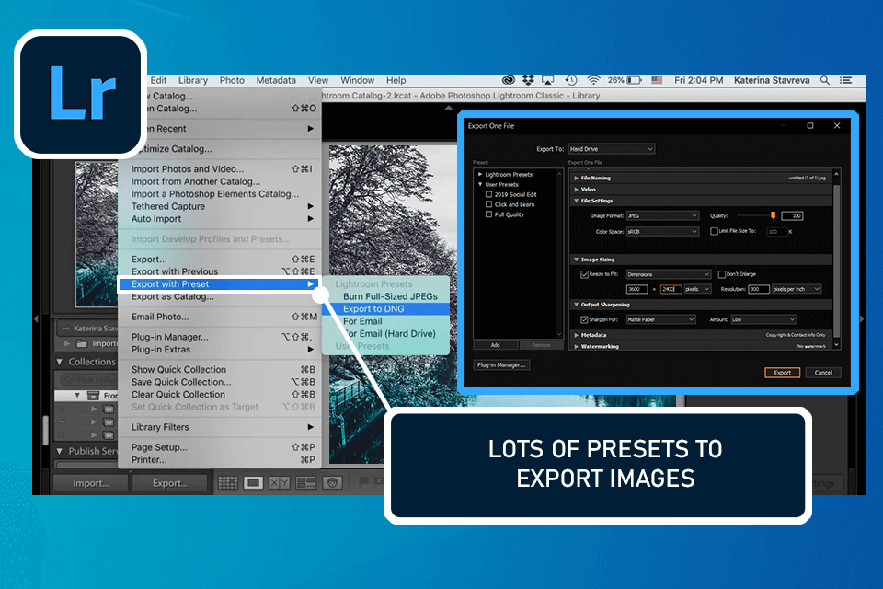The height and width of the screenshot is (589, 883).
Task: Open the Metadata menu
Action: (276, 80)
